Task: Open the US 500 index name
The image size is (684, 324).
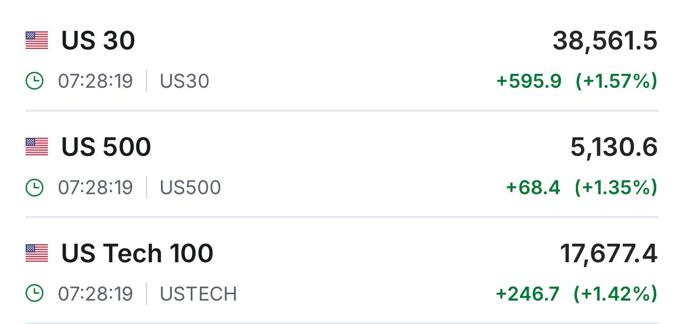Action: click(x=106, y=147)
